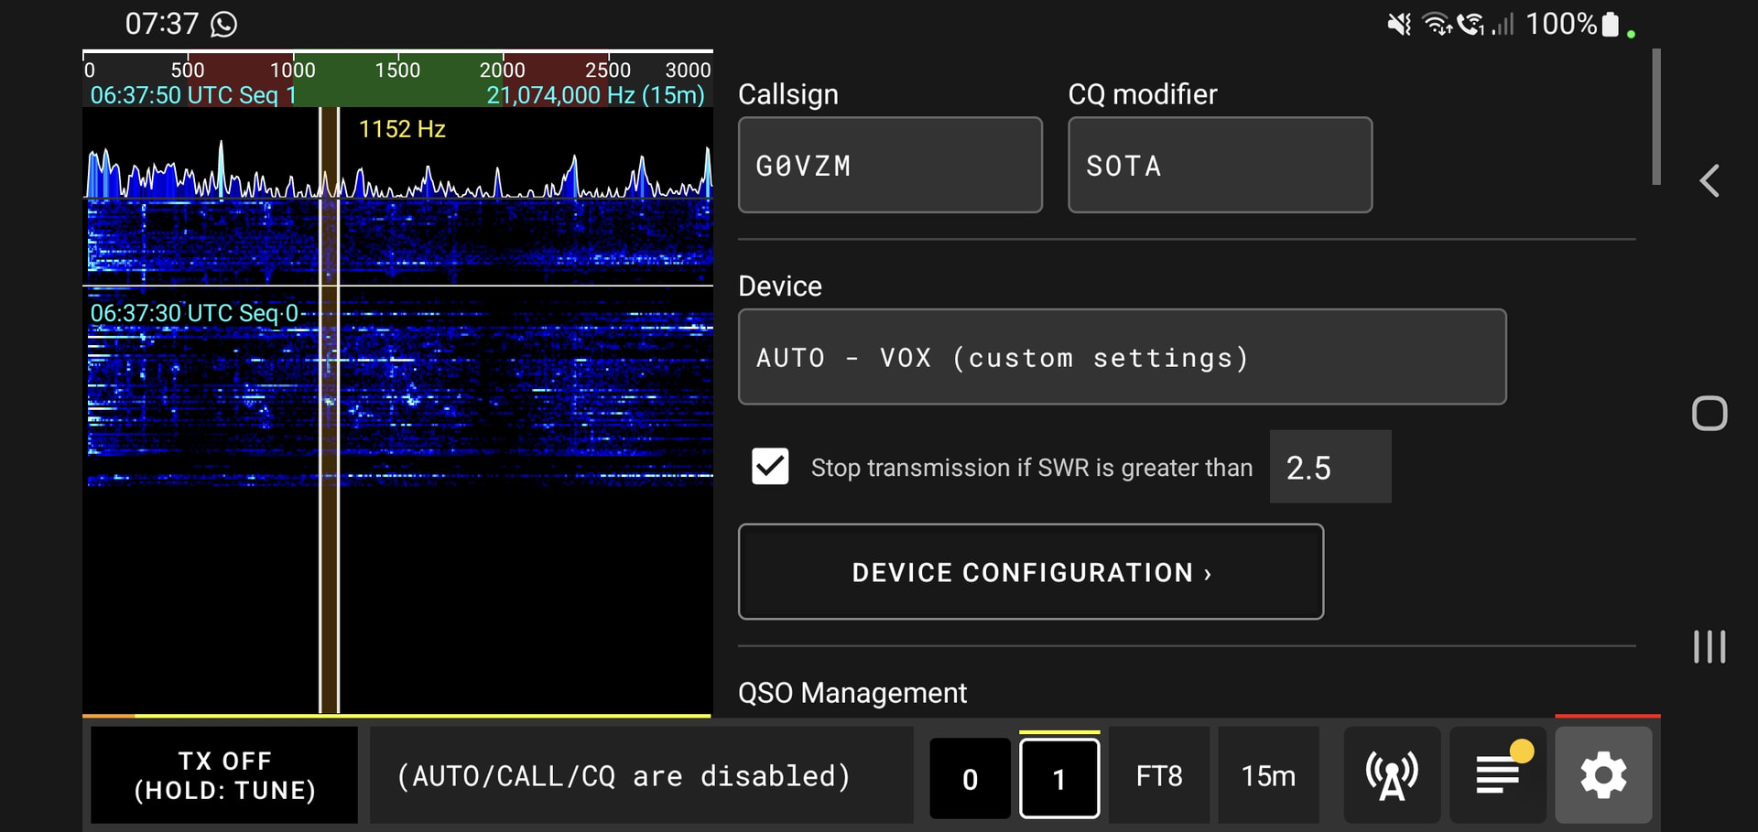
Task: Tap the Android back arrow
Action: (1709, 180)
